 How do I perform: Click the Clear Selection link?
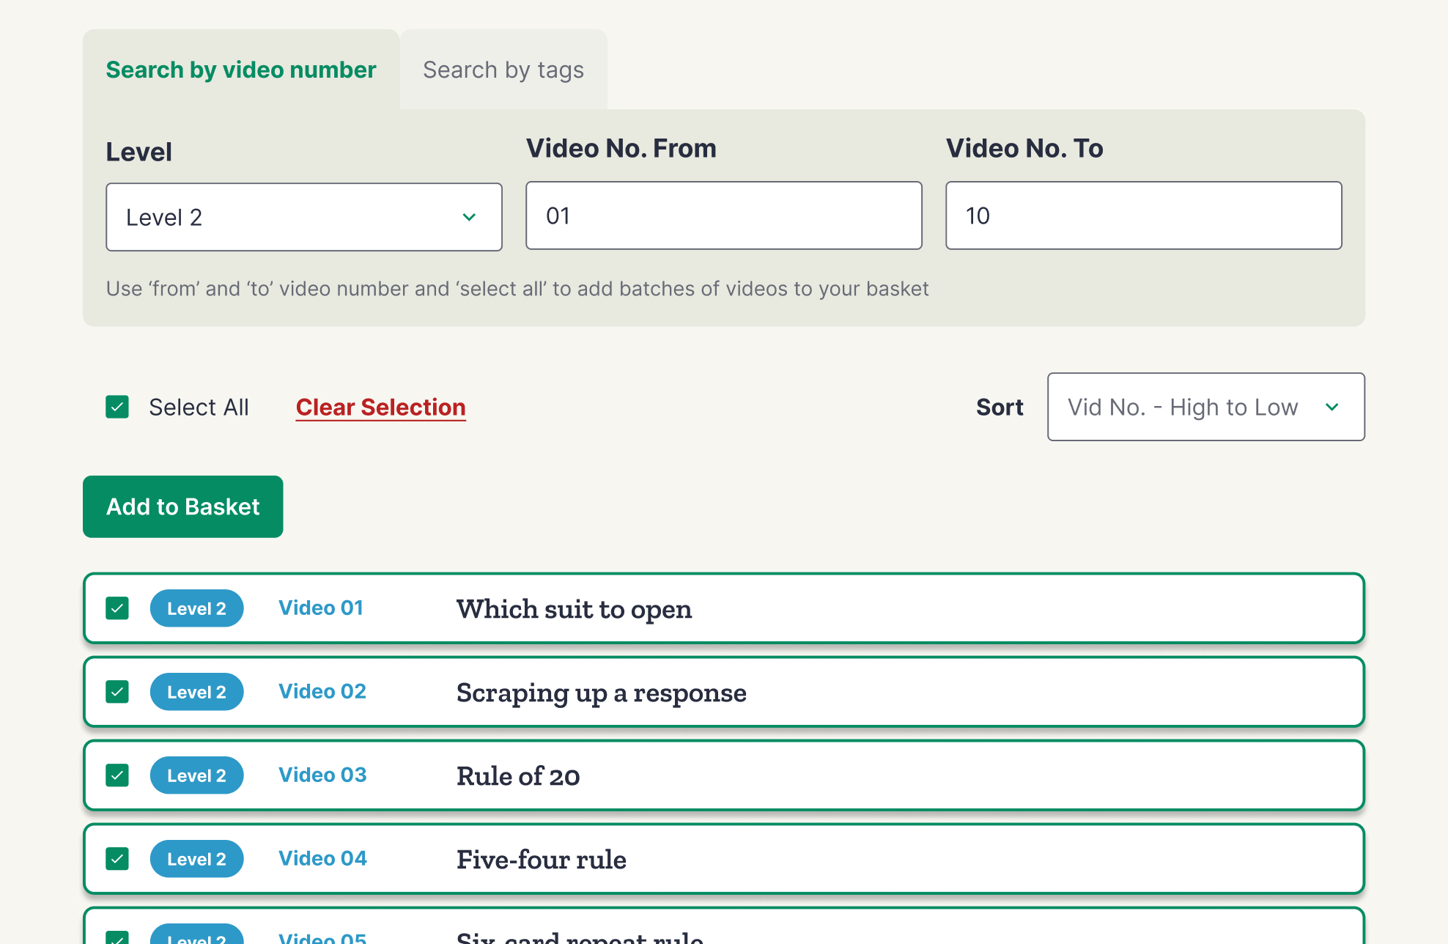[x=380, y=407]
